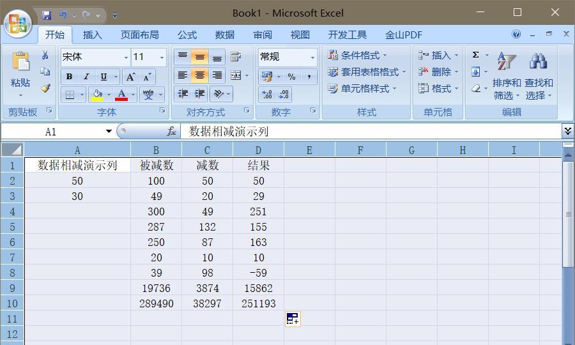Switch to the 插入 tab
This screenshot has width=575, height=345.
(x=92, y=35)
